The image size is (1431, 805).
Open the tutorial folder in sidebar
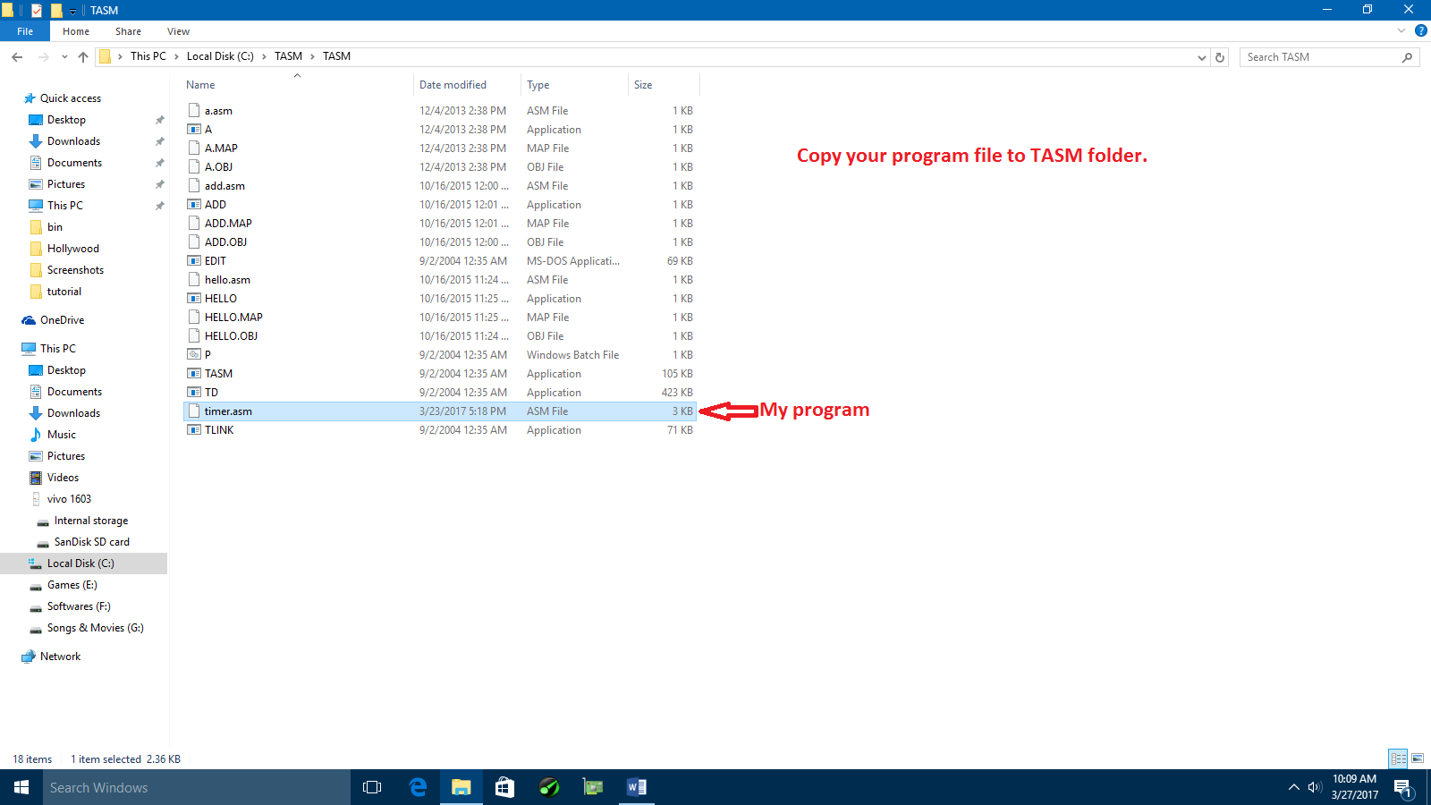coord(64,292)
